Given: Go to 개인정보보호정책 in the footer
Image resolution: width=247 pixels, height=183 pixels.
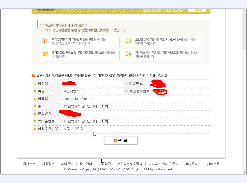Looking at the screenshot, I should coord(130,164).
